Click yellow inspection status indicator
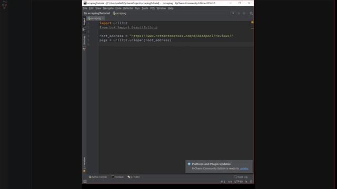The width and height of the screenshot is (337, 189). coord(252,22)
